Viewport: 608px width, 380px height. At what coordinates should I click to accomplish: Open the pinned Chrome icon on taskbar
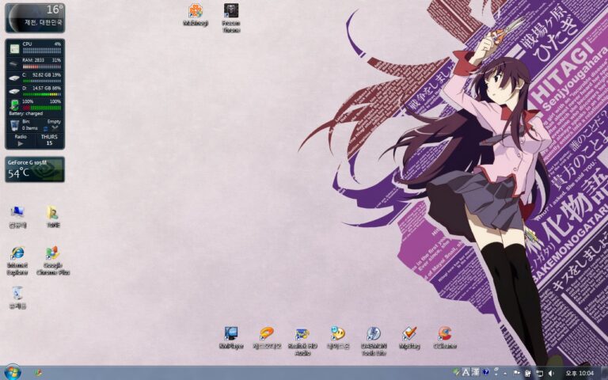coord(38,373)
